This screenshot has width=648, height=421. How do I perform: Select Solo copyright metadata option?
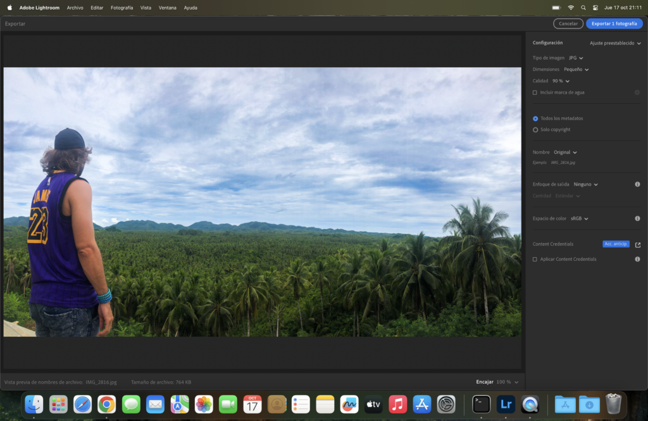535,130
